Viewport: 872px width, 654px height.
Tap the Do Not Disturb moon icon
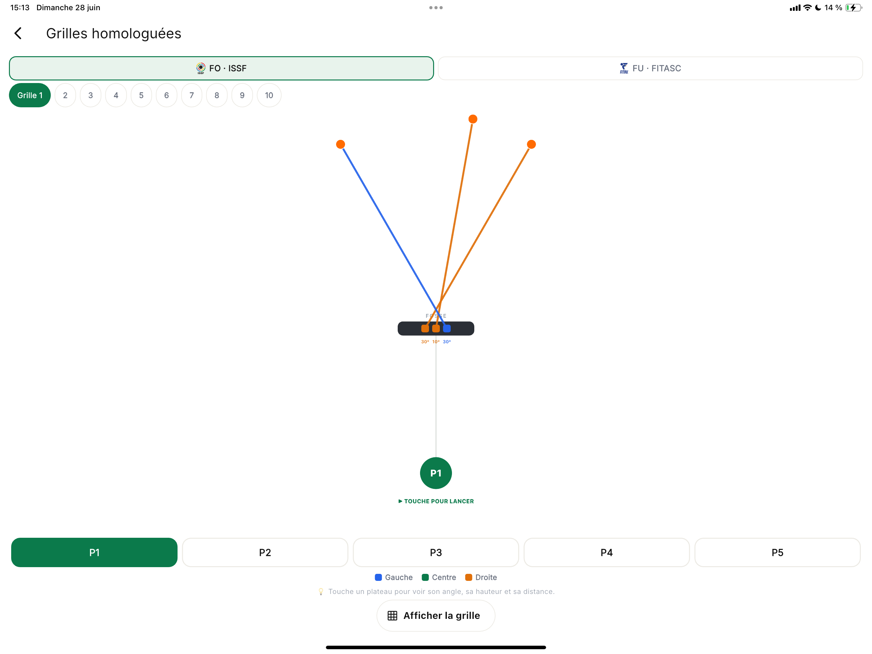pyautogui.click(x=818, y=7)
